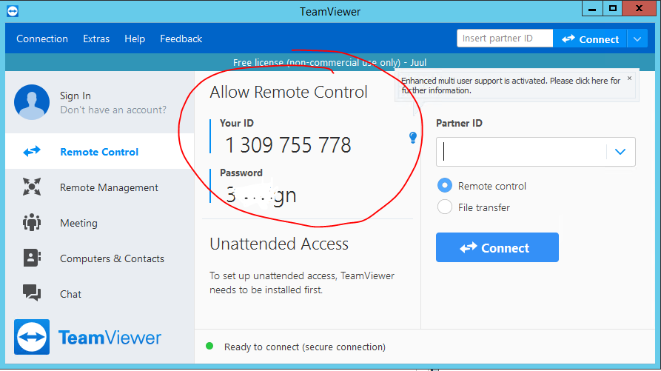
Task: Click the user avatar icon
Action: click(x=32, y=102)
